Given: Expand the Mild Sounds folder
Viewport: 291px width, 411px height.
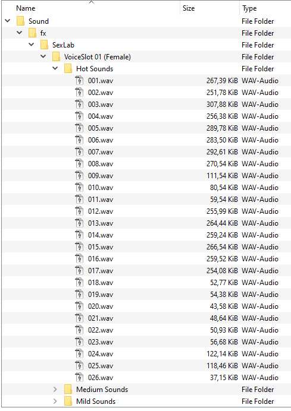Looking at the screenshot, I should tap(55, 401).
